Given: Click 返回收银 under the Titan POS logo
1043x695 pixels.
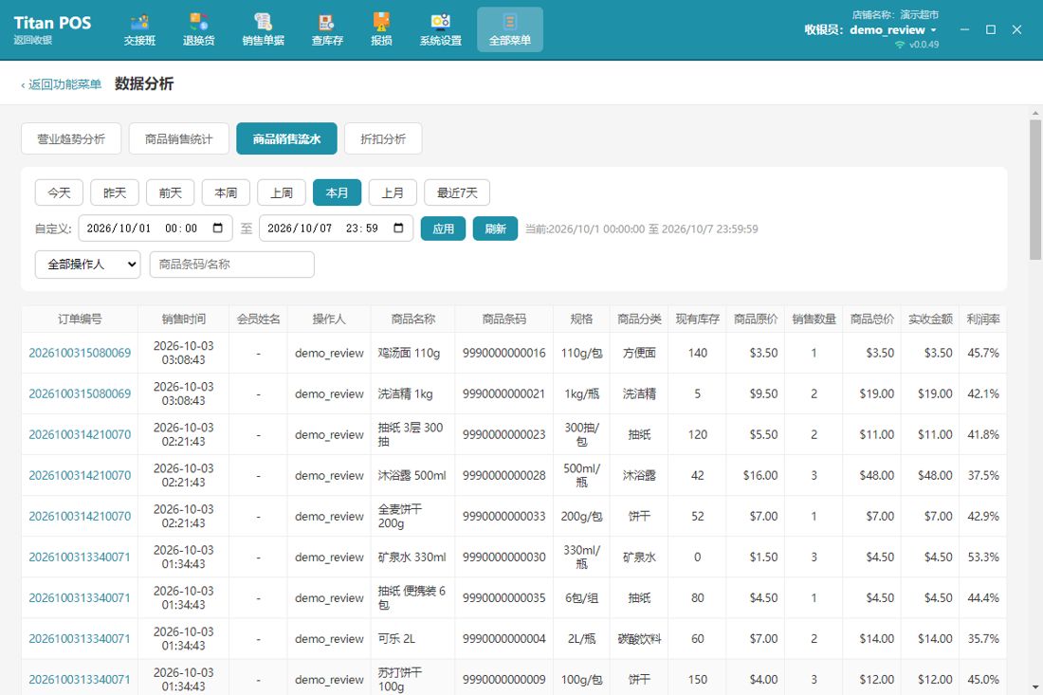Looking at the screenshot, I should click(33, 40).
